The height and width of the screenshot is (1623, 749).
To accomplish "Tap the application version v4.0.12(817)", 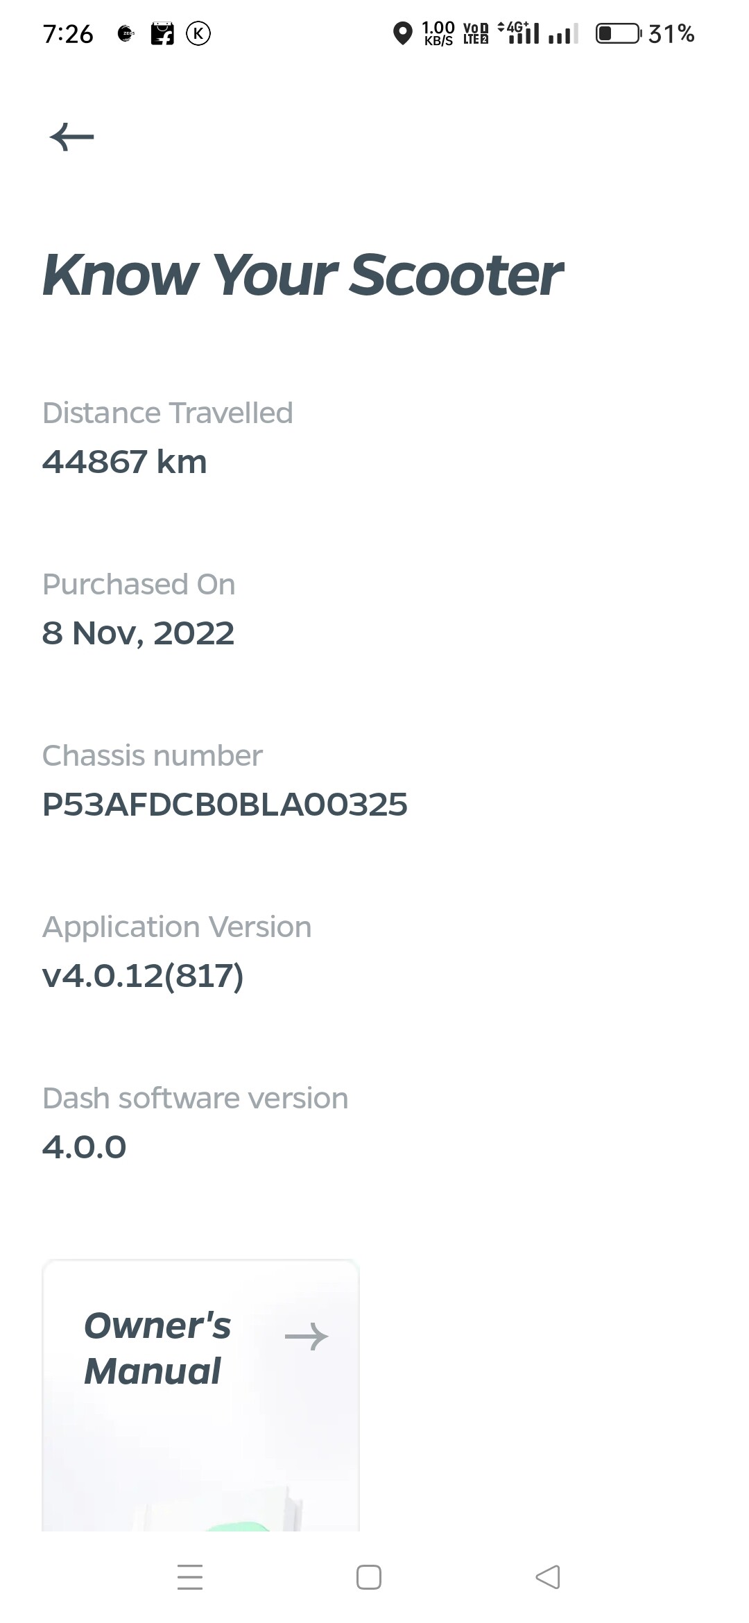I will click(x=143, y=976).
